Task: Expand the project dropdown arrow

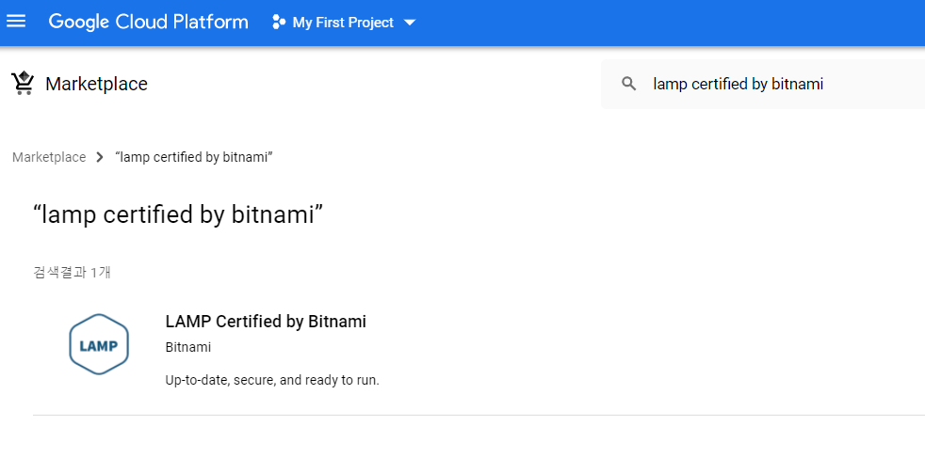Action: (x=409, y=23)
